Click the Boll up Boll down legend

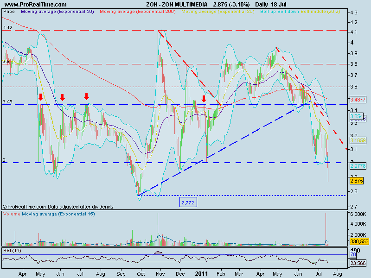click(280, 11)
